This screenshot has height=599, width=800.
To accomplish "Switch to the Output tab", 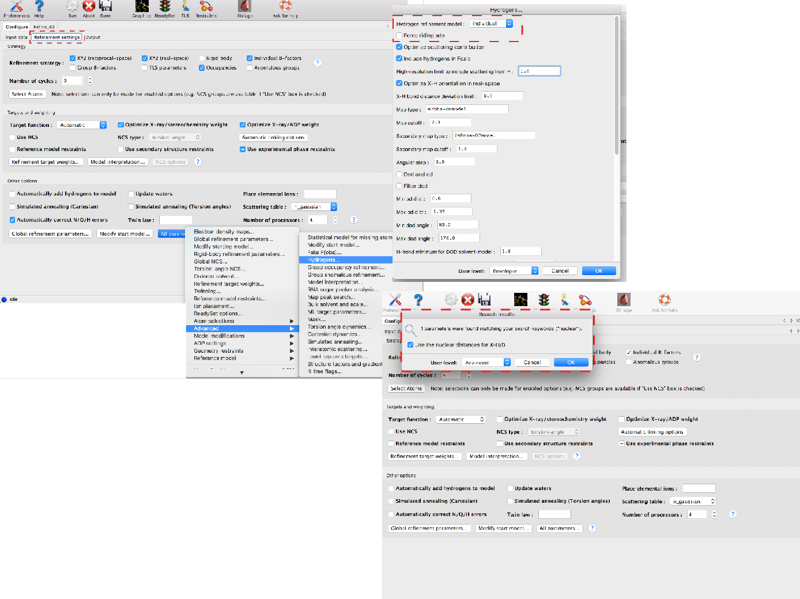I will (x=93, y=37).
